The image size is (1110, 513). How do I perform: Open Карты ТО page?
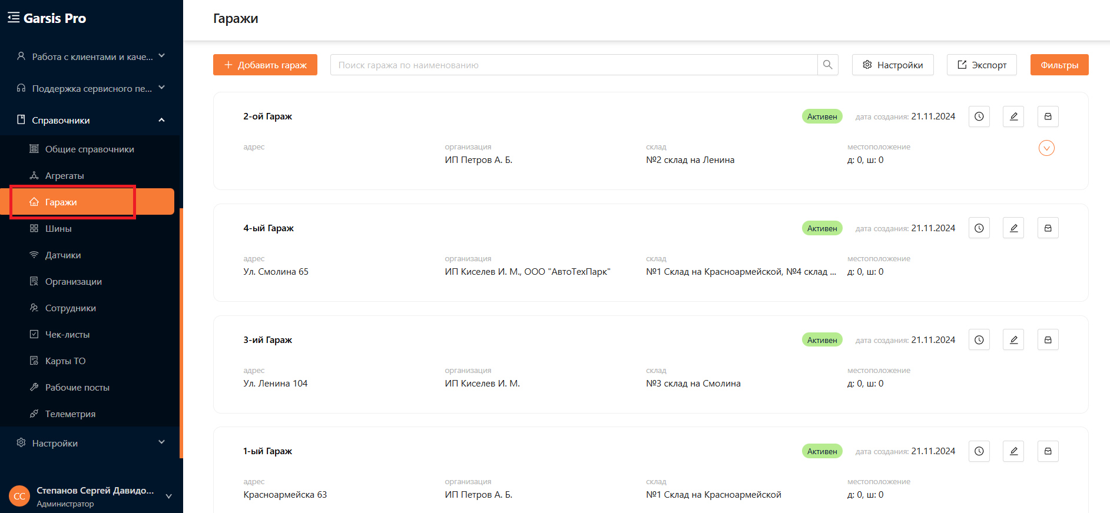(65, 361)
